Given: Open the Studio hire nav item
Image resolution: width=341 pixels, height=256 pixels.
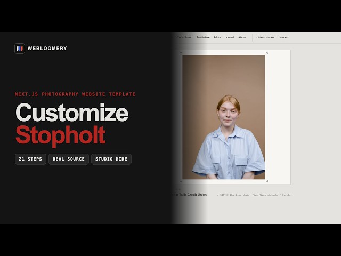Looking at the screenshot, I should pos(203,37).
